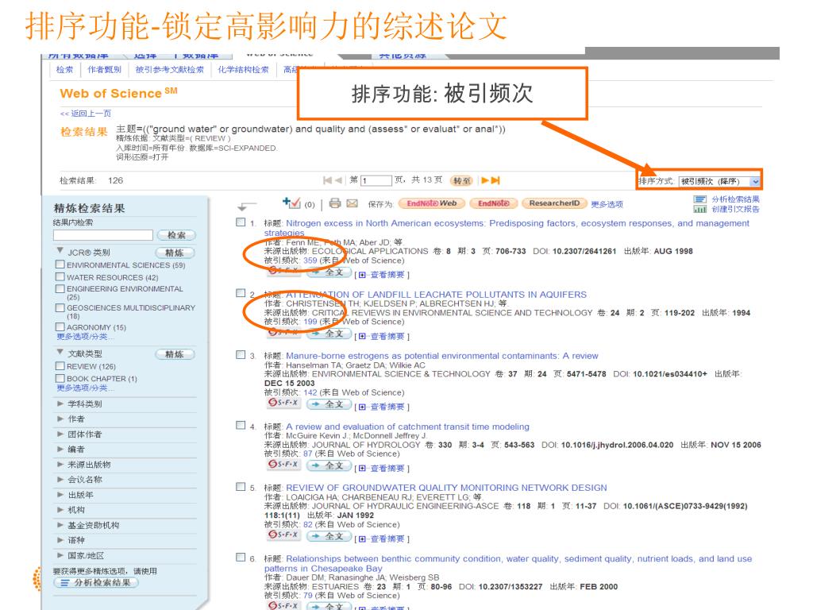Viewport: 813px width, 610px height.
Task: Expand the 学科类别 filter
Action: tap(60, 403)
